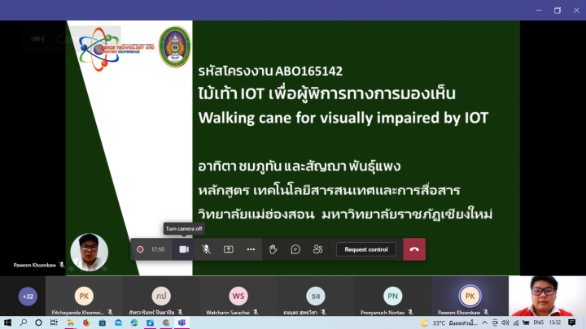Show the participants panel

click(x=317, y=249)
